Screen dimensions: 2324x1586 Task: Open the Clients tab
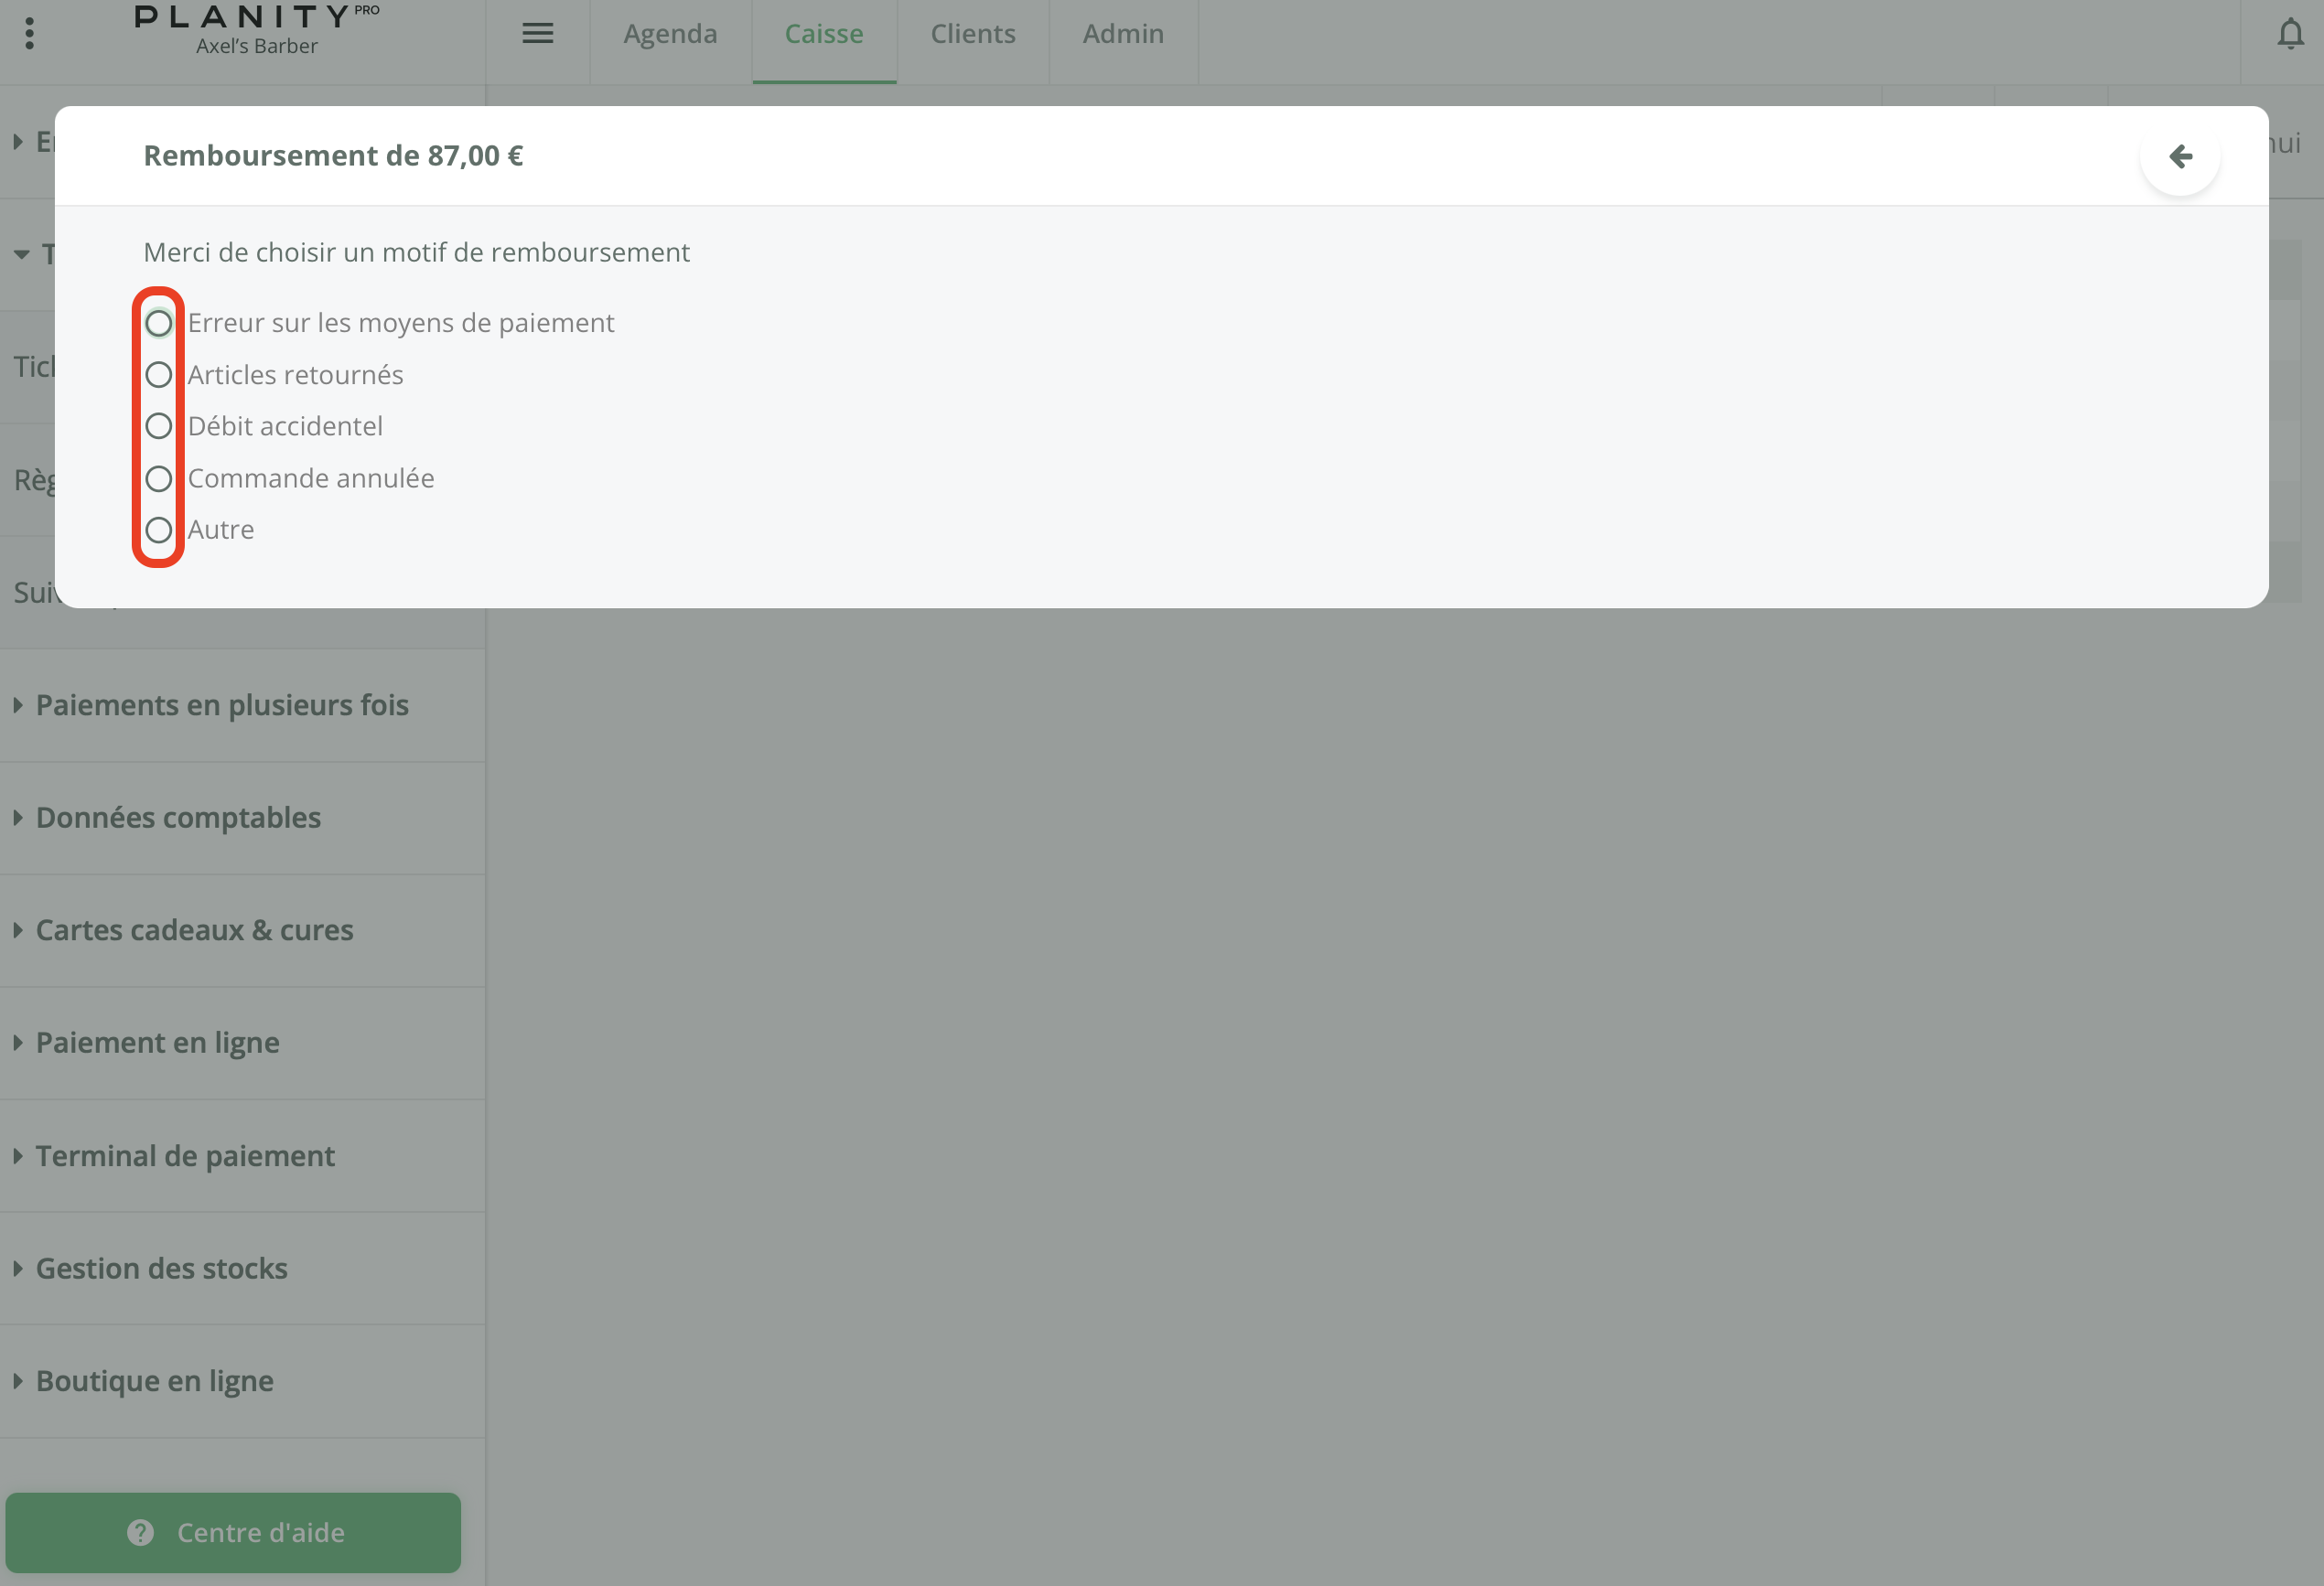pos(973,34)
